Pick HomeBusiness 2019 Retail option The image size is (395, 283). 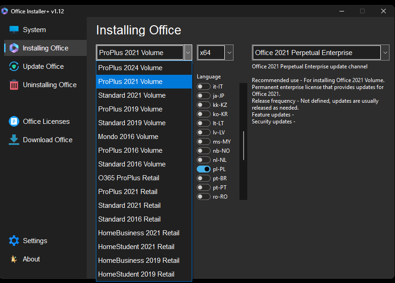coord(144,261)
